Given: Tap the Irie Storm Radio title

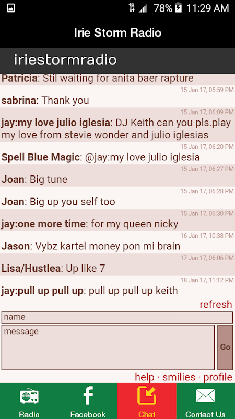Looking at the screenshot, I should [x=118, y=32].
